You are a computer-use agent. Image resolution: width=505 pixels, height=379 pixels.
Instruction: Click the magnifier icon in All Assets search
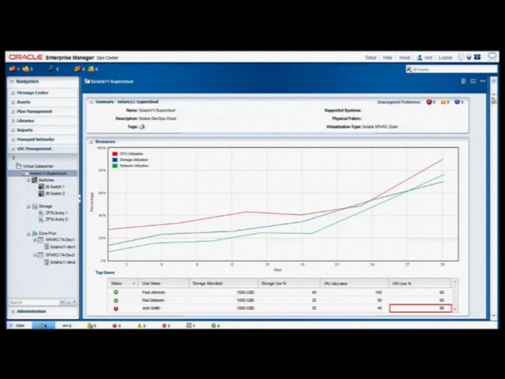click(x=409, y=69)
